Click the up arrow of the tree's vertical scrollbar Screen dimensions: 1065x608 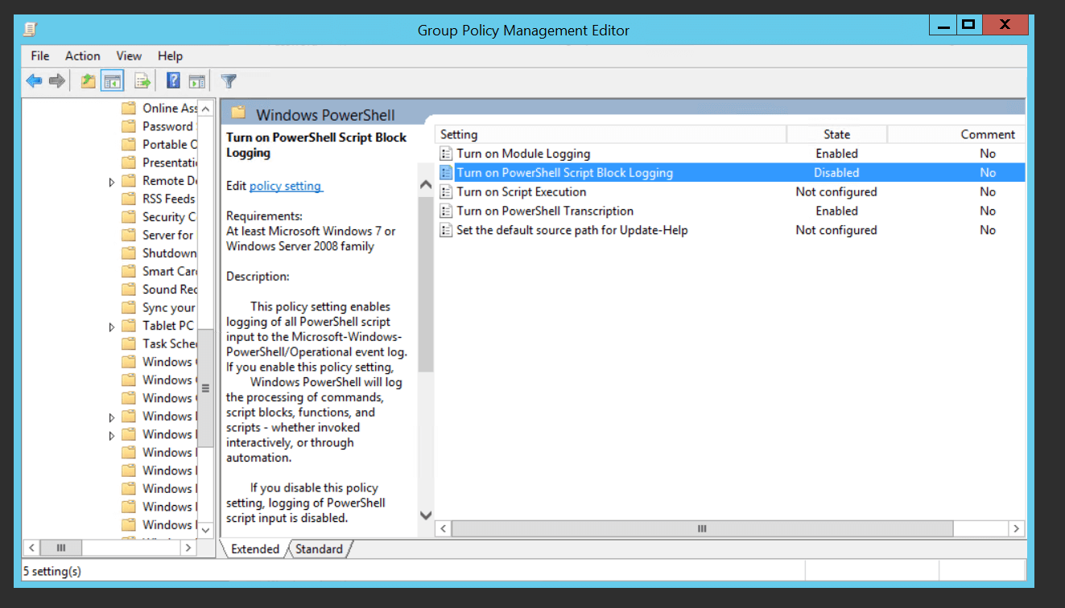[205, 109]
